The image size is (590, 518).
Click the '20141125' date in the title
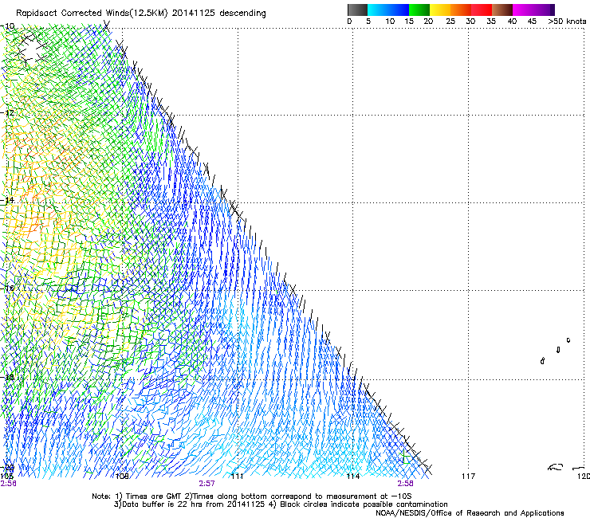[194, 13]
